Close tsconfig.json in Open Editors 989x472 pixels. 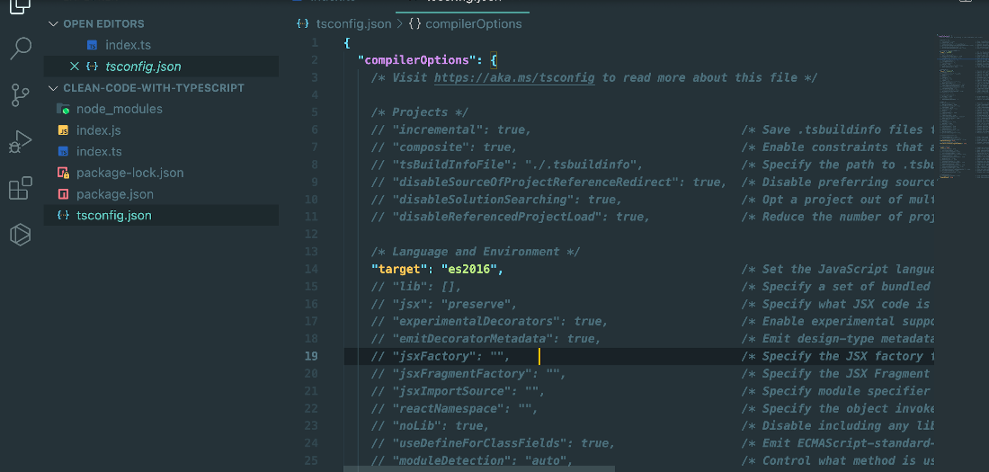75,67
